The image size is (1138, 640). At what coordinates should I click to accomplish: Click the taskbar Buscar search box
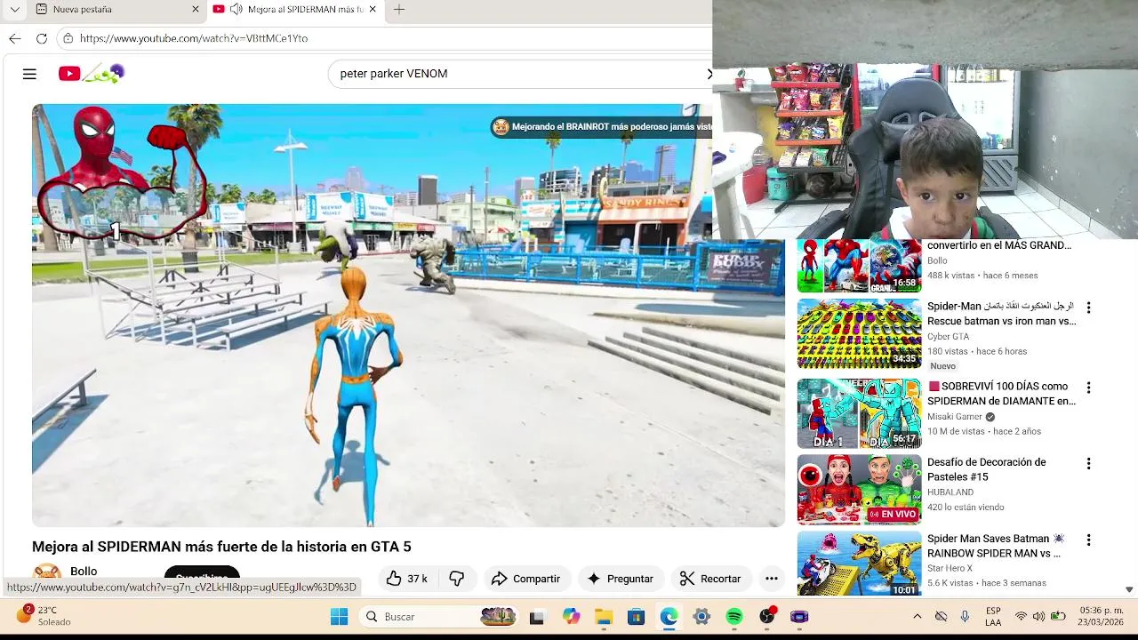(438, 617)
